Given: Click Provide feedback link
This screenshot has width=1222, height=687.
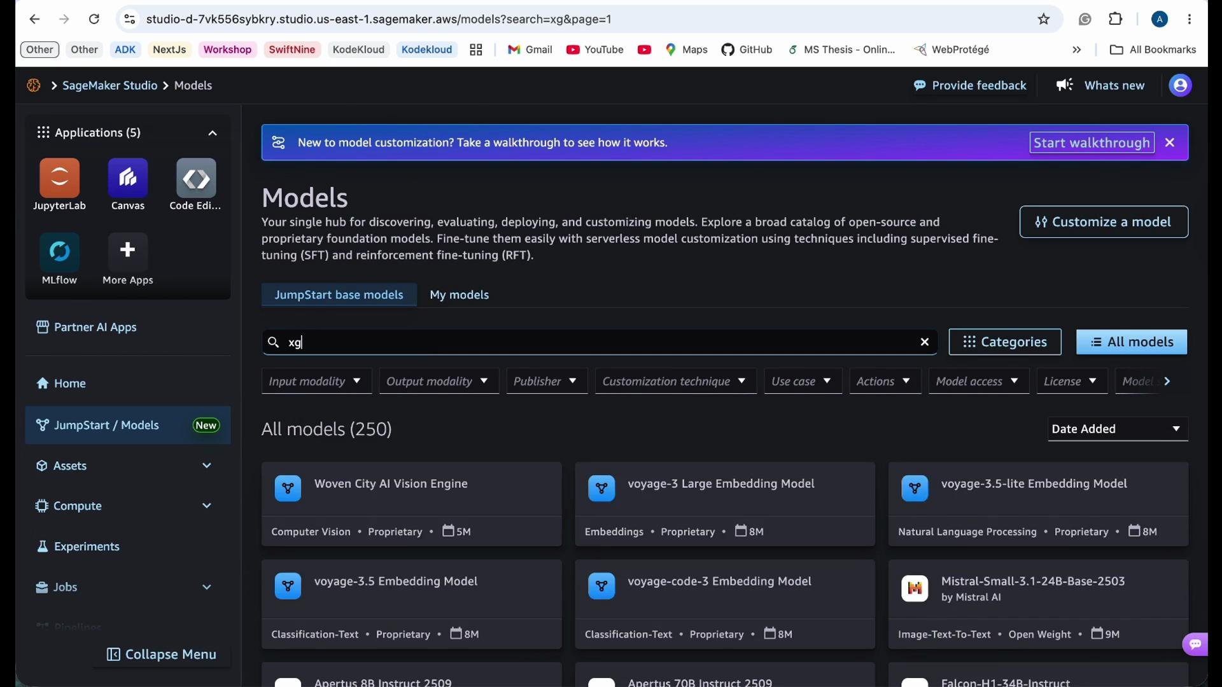Looking at the screenshot, I should (970, 85).
